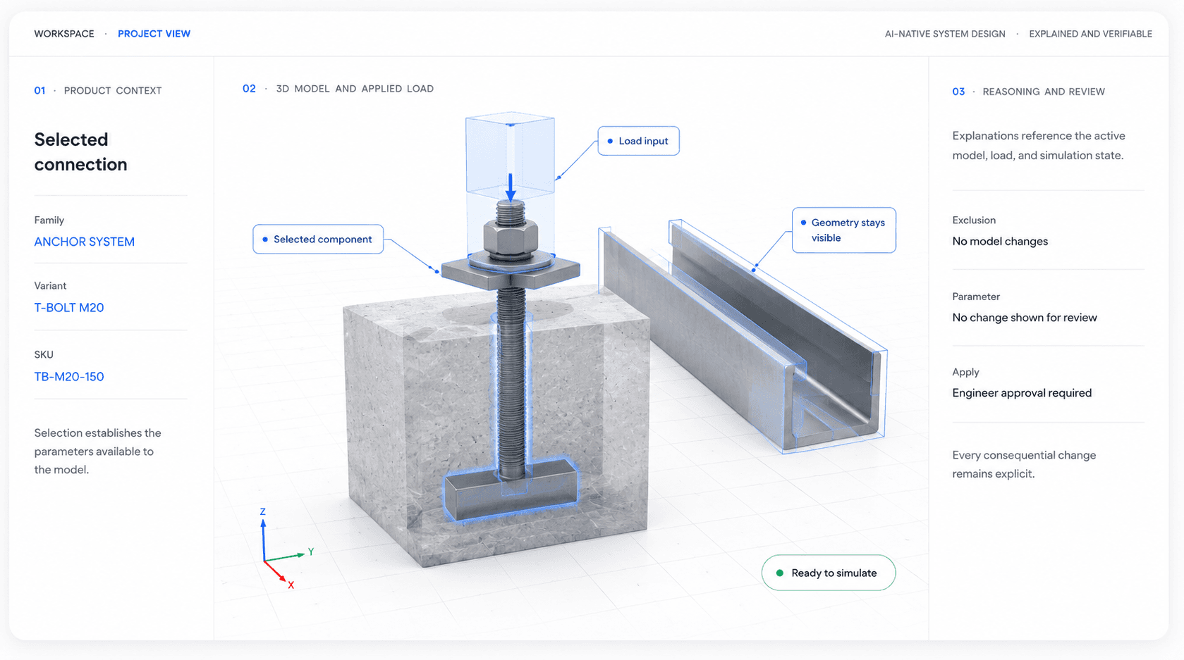
Task: Click the Ready to simulate status pill
Action: (x=828, y=573)
